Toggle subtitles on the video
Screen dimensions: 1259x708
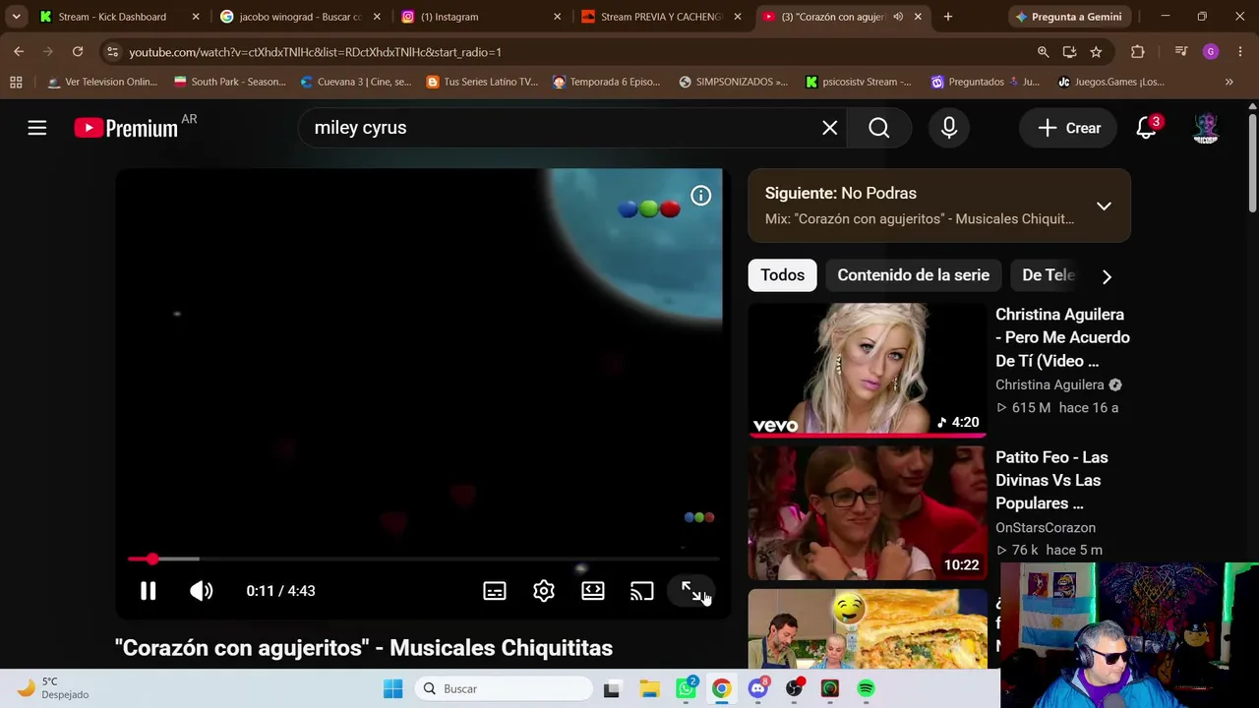pyautogui.click(x=495, y=591)
